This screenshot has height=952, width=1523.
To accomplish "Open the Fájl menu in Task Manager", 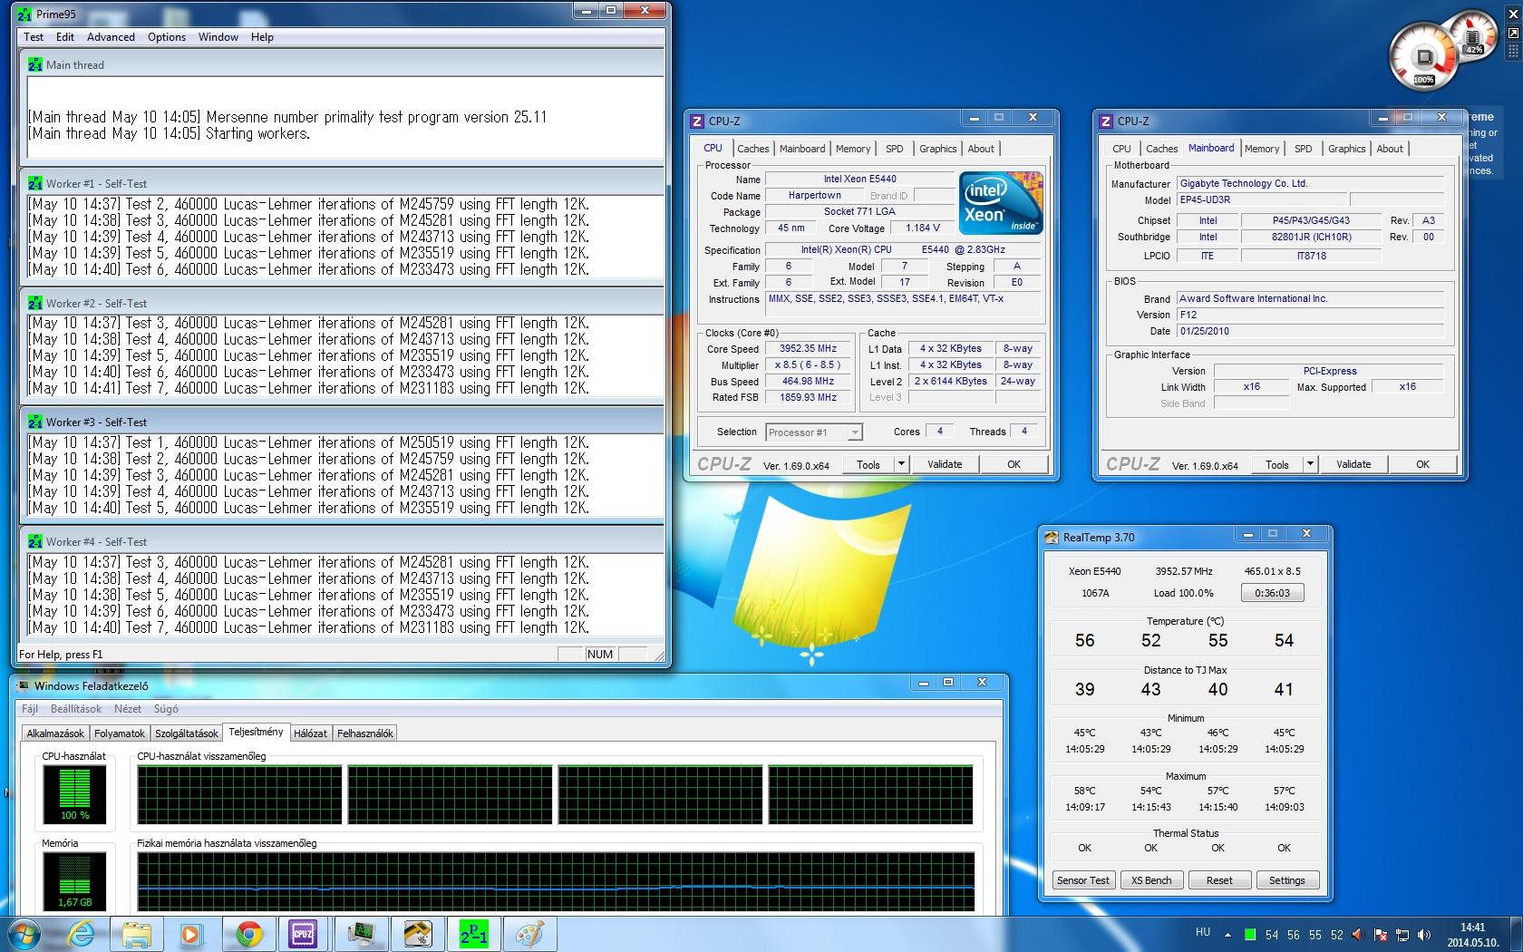I will point(30,709).
